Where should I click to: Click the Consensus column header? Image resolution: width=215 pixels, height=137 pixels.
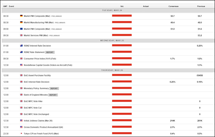click(x=174, y=6)
